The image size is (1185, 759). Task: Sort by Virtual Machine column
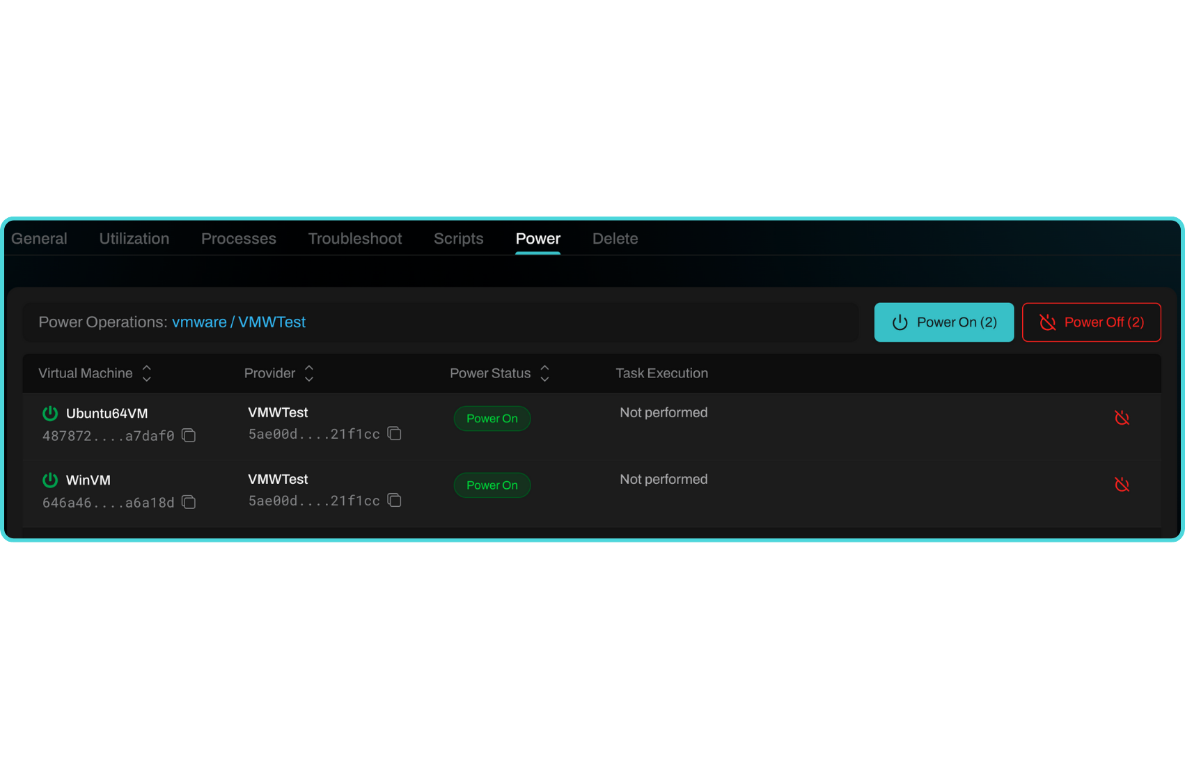point(146,373)
